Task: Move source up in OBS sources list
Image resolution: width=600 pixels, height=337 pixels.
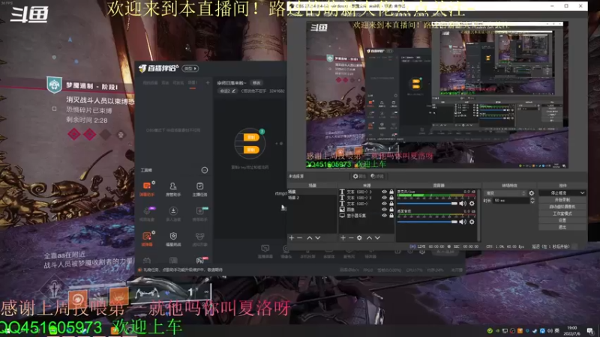Action: pyautogui.click(x=369, y=237)
